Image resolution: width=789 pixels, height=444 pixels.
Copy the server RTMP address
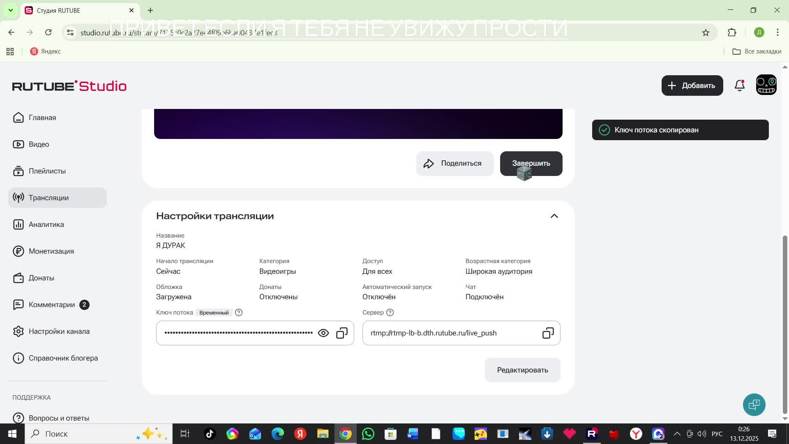548,333
